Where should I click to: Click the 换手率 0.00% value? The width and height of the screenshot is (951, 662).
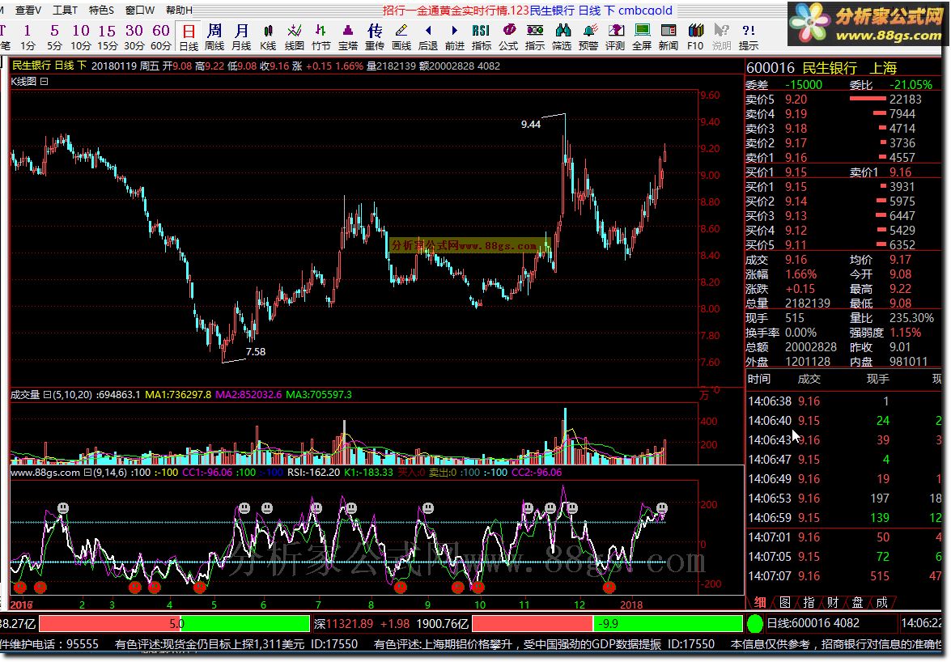800,333
